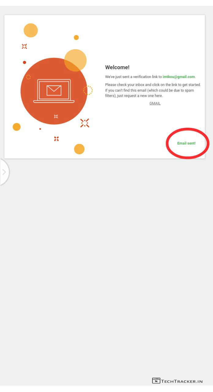Image resolution: width=213 pixels, height=392 pixels.
Task: Click the green "Email sent!" text
Action: [186, 143]
